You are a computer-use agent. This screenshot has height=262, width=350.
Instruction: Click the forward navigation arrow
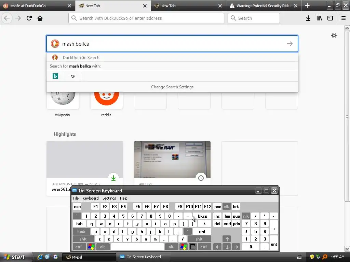pos(18,18)
